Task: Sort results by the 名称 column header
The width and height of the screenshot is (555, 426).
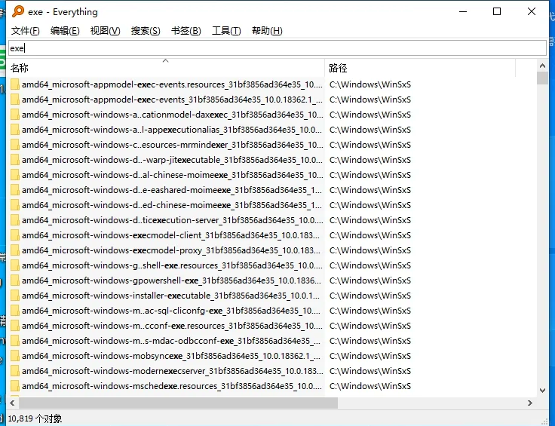Action: coord(165,68)
